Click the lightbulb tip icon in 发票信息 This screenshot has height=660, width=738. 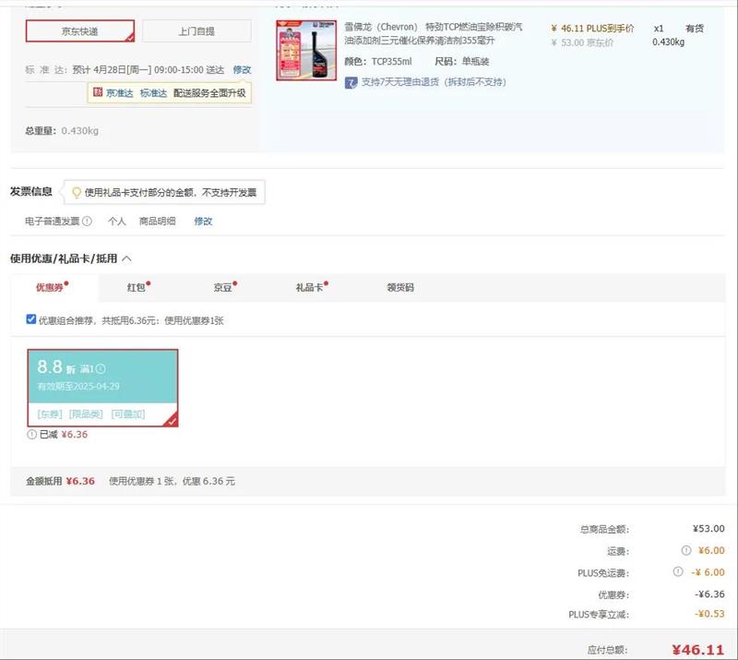76,193
